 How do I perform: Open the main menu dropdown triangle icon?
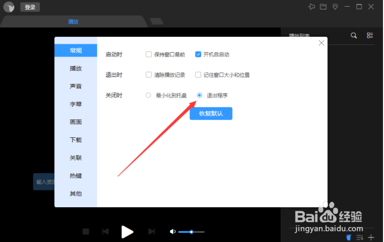(x=335, y=7)
